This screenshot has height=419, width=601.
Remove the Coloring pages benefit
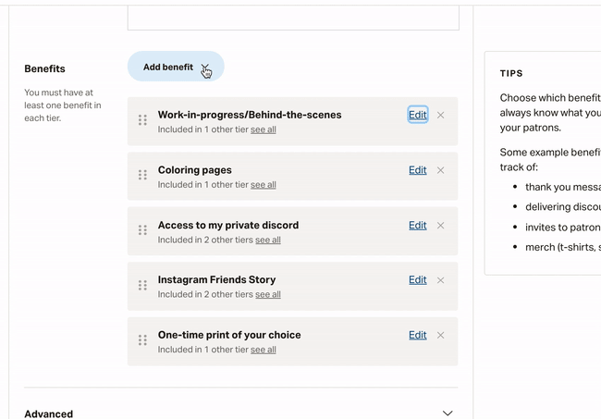[x=441, y=170]
